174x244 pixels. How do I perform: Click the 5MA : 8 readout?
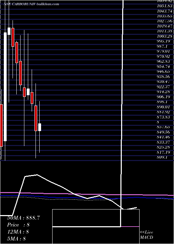16,238
